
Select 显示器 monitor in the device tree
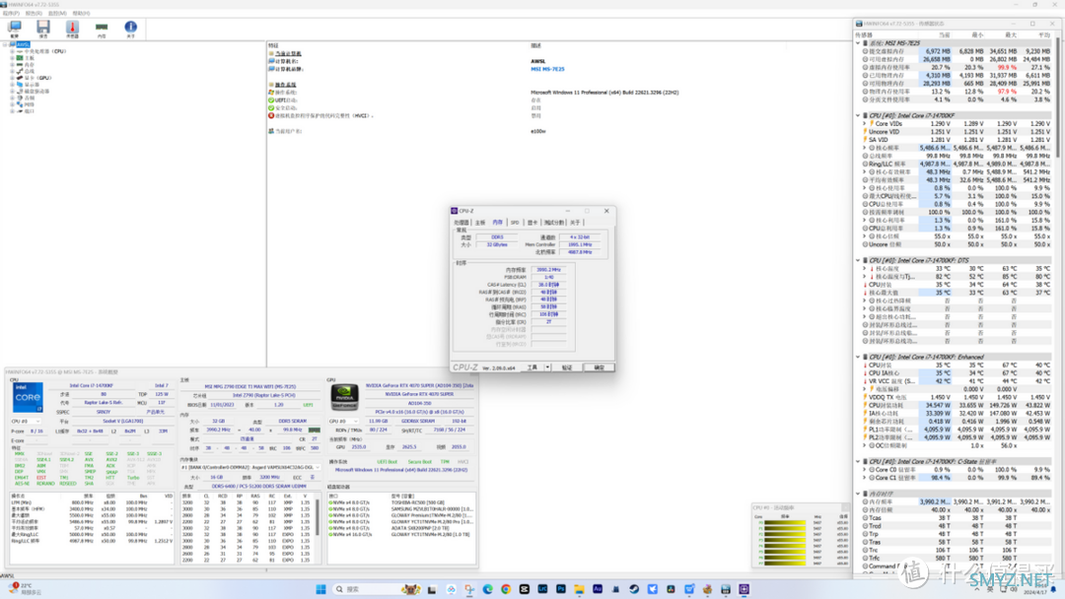(x=32, y=85)
